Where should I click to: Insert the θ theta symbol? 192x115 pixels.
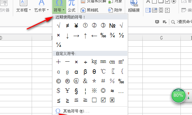(94, 72)
